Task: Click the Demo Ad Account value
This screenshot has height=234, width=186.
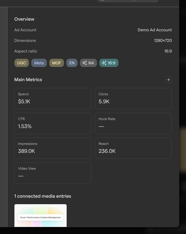Action: point(155,30)
